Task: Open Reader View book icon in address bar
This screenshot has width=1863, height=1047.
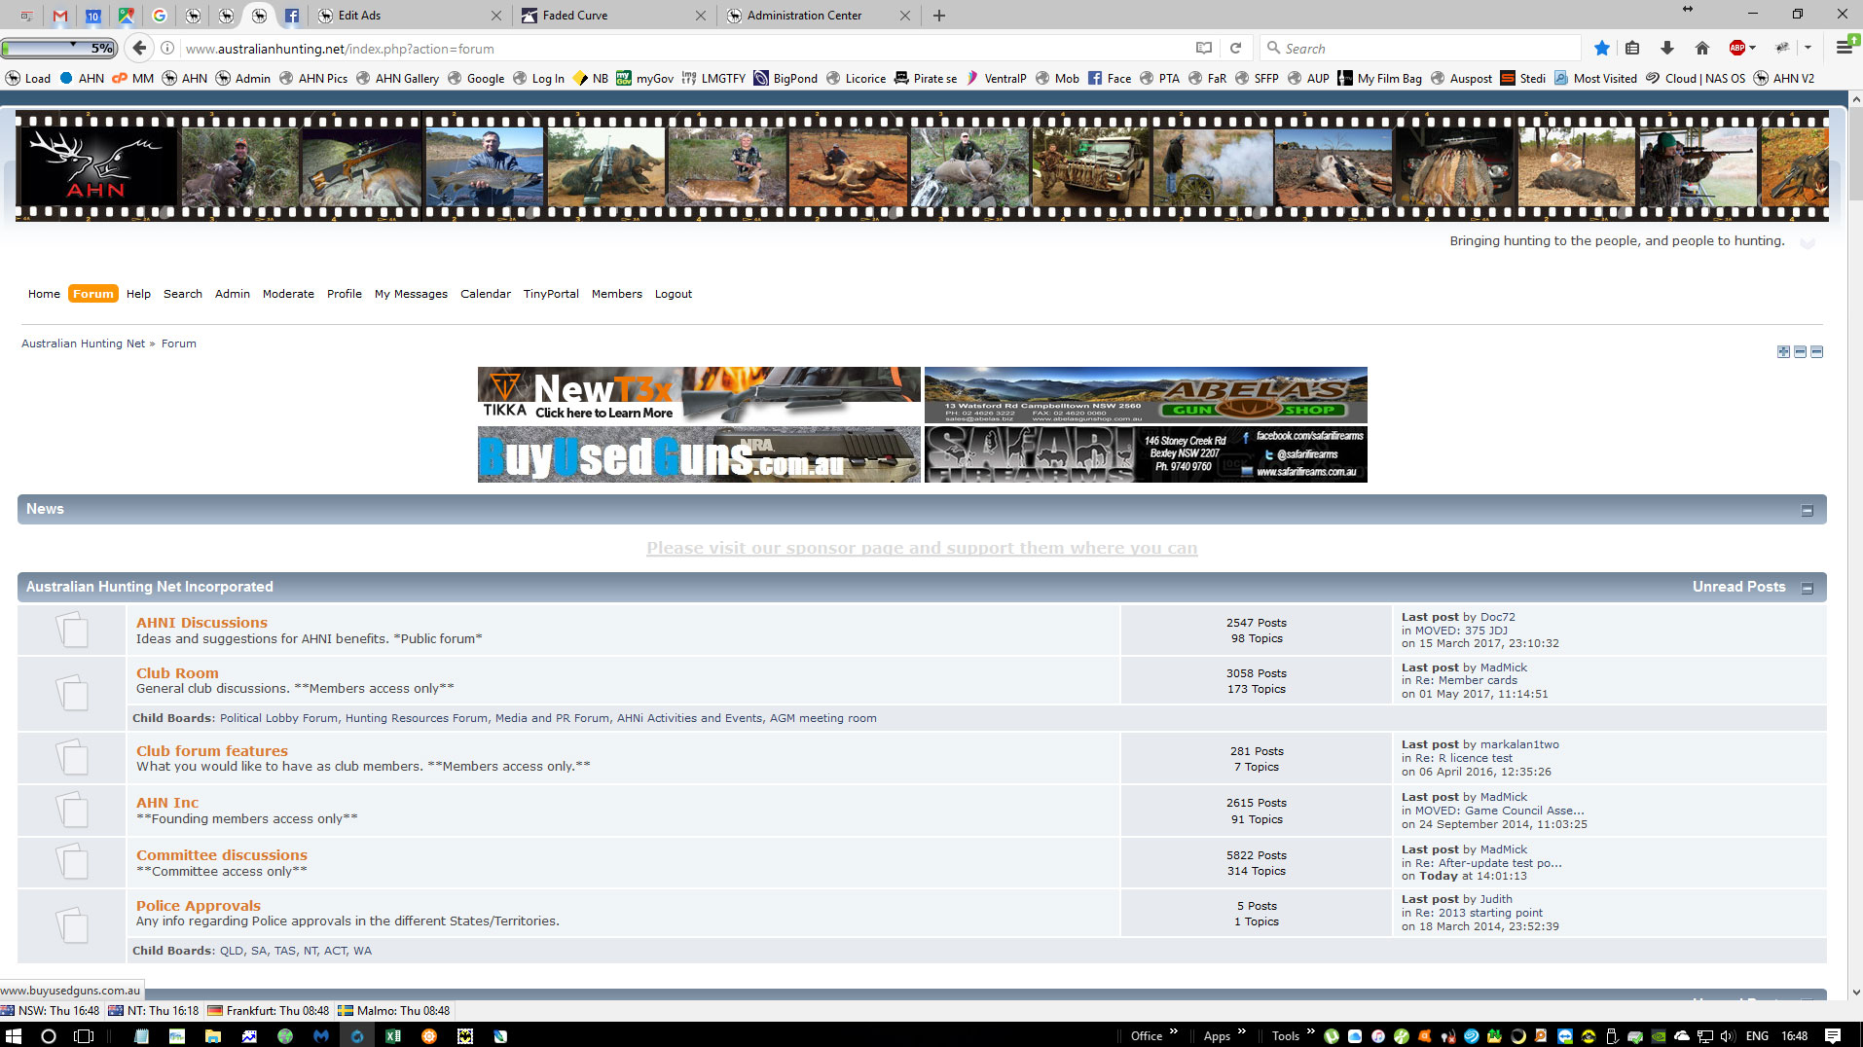Action: click(1204, 48)
